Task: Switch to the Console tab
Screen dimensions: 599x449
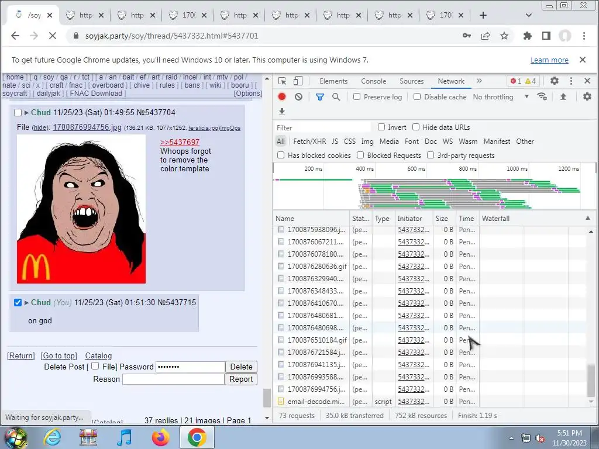Action: (x=374, y=81)
